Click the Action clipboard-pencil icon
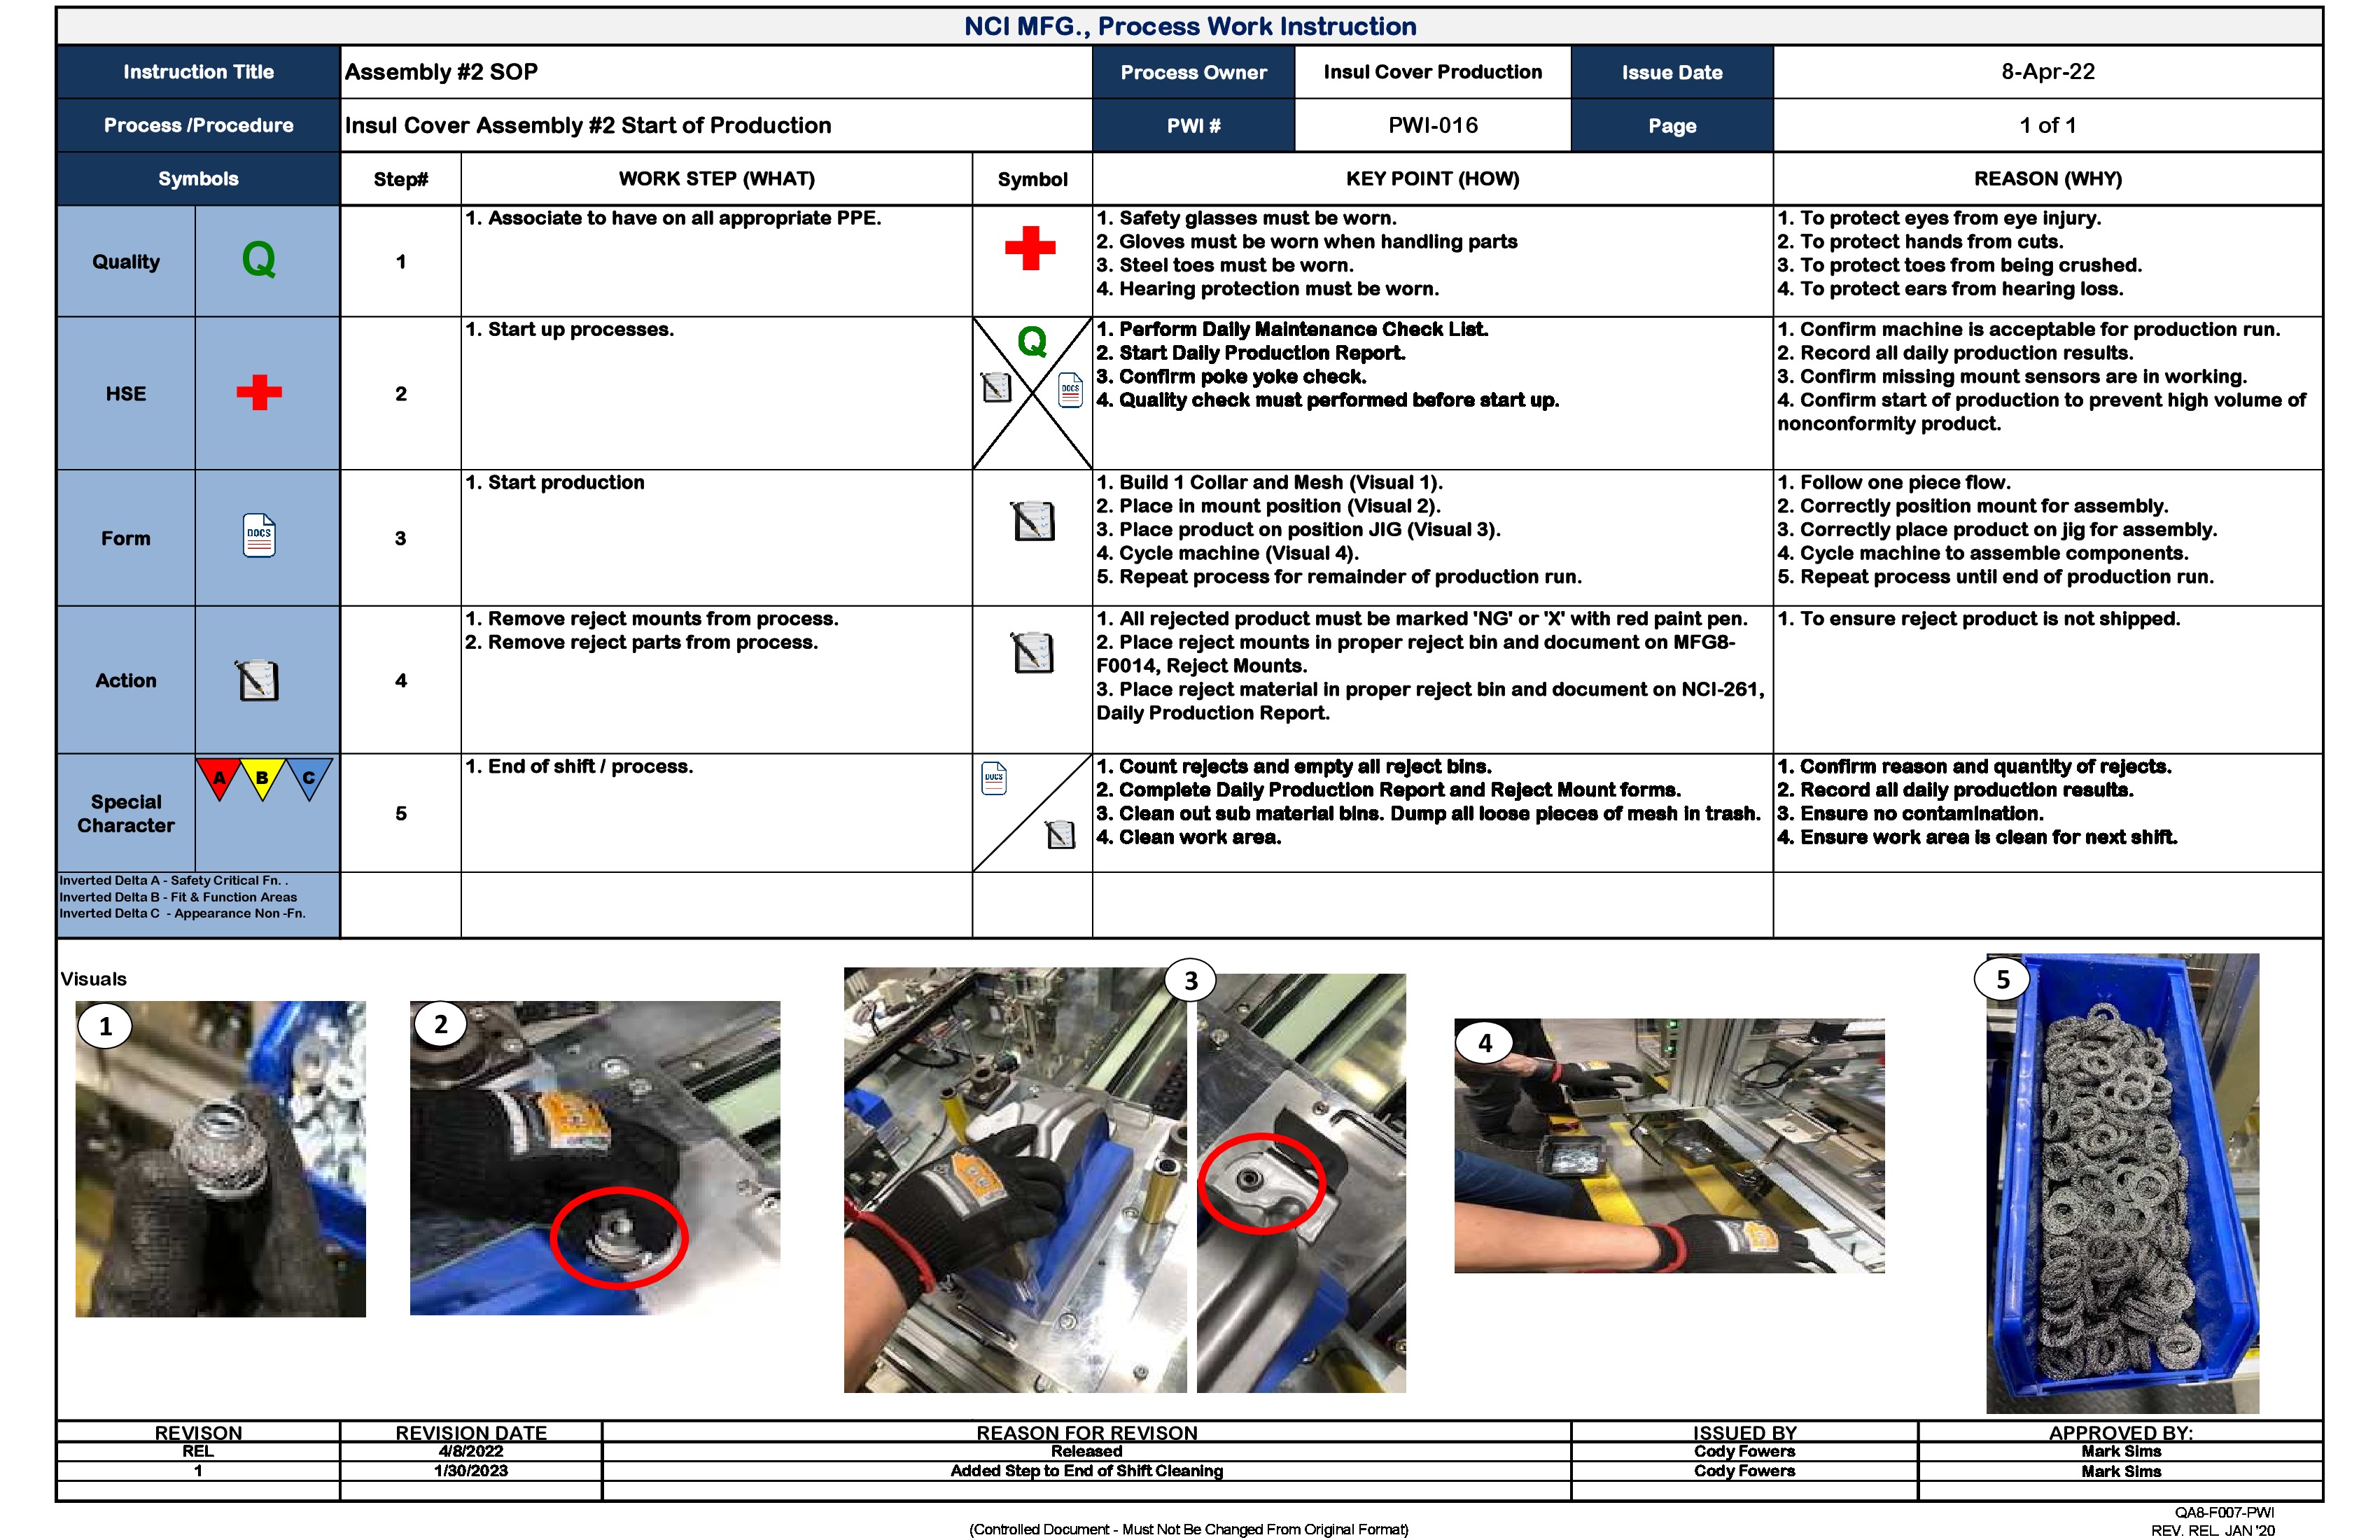The image size is (2380, 1540). 259,680
